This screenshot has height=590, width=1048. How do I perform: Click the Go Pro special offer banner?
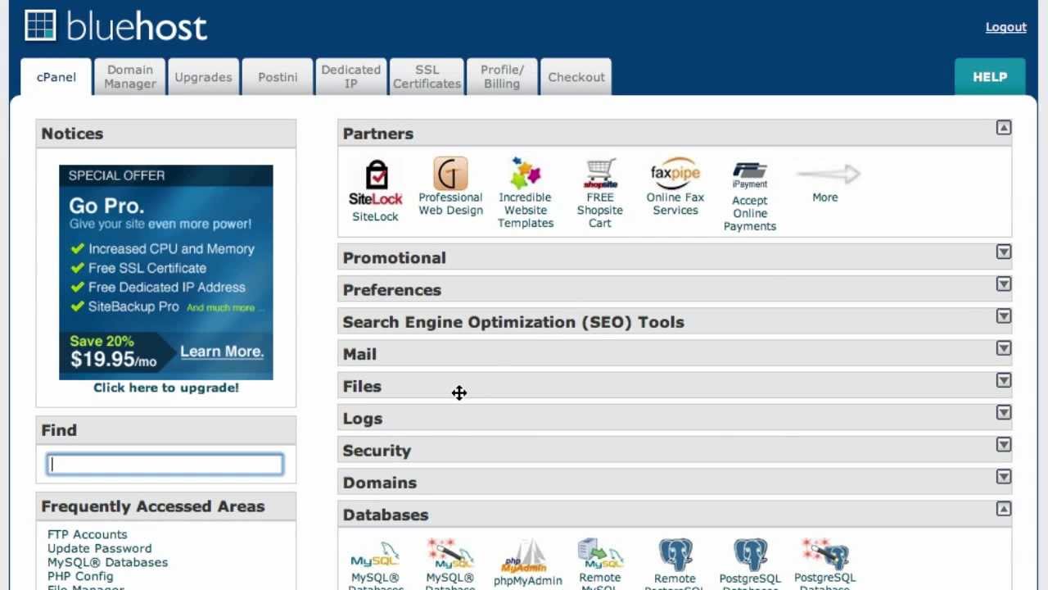pos(166,272)
